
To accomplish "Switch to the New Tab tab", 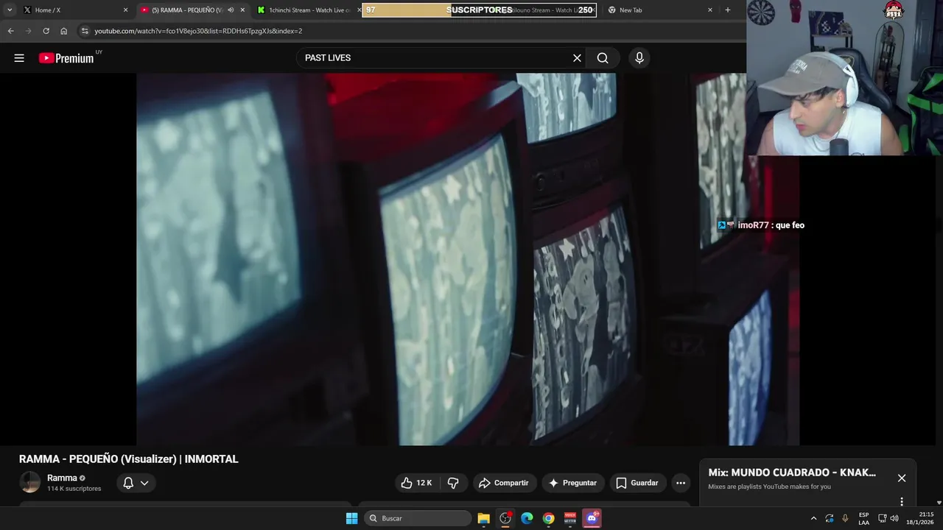I will [659, 10].
